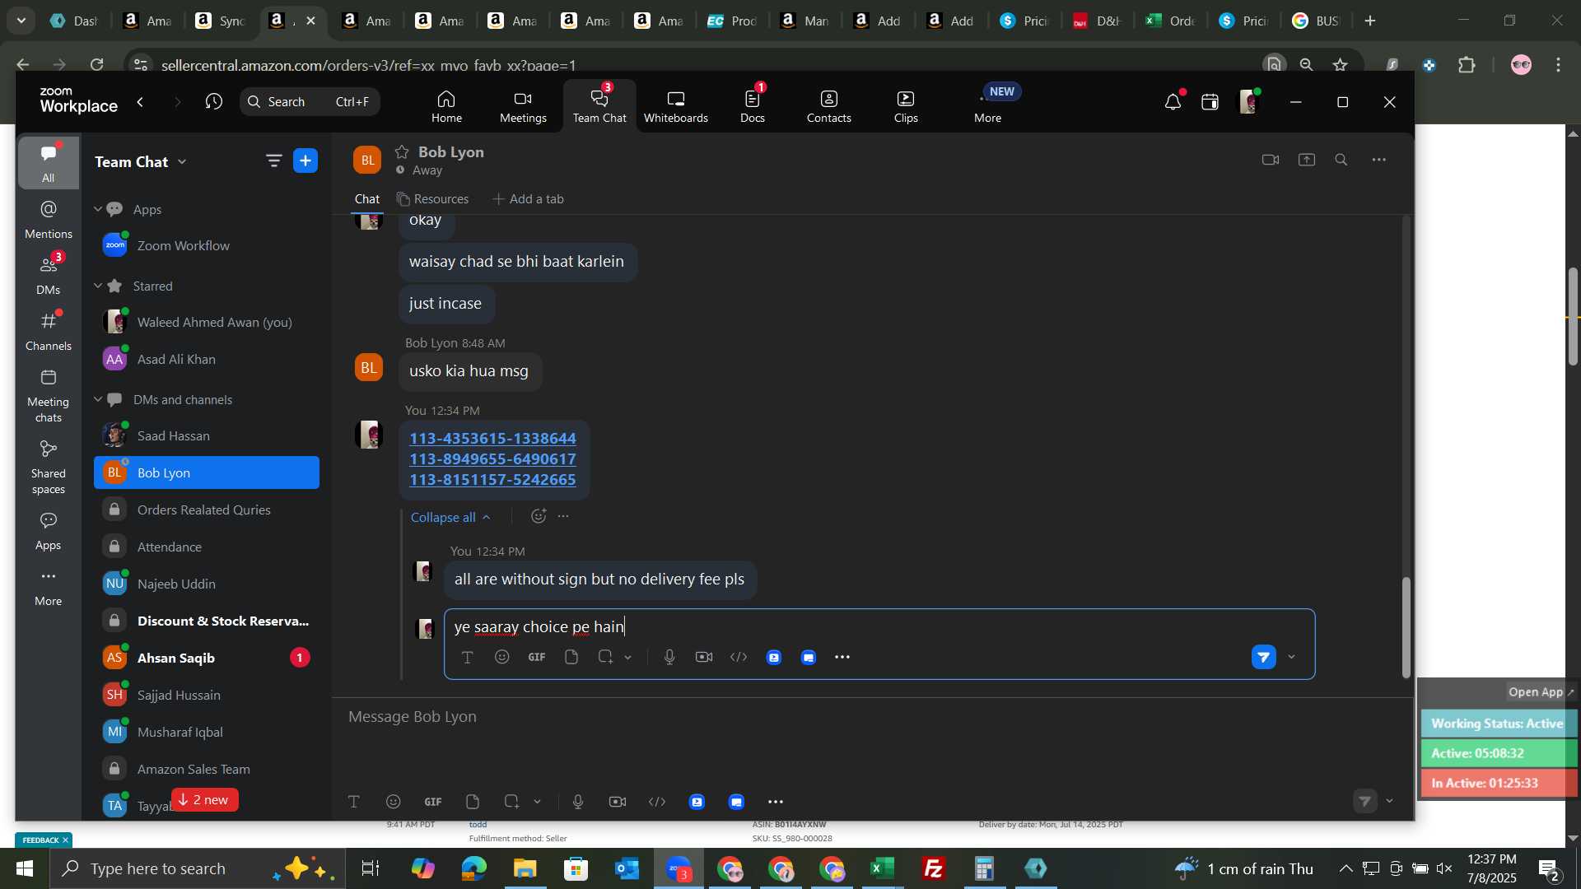Open the Contacts tab
1581x889 pixels.
tap(828, 106)
